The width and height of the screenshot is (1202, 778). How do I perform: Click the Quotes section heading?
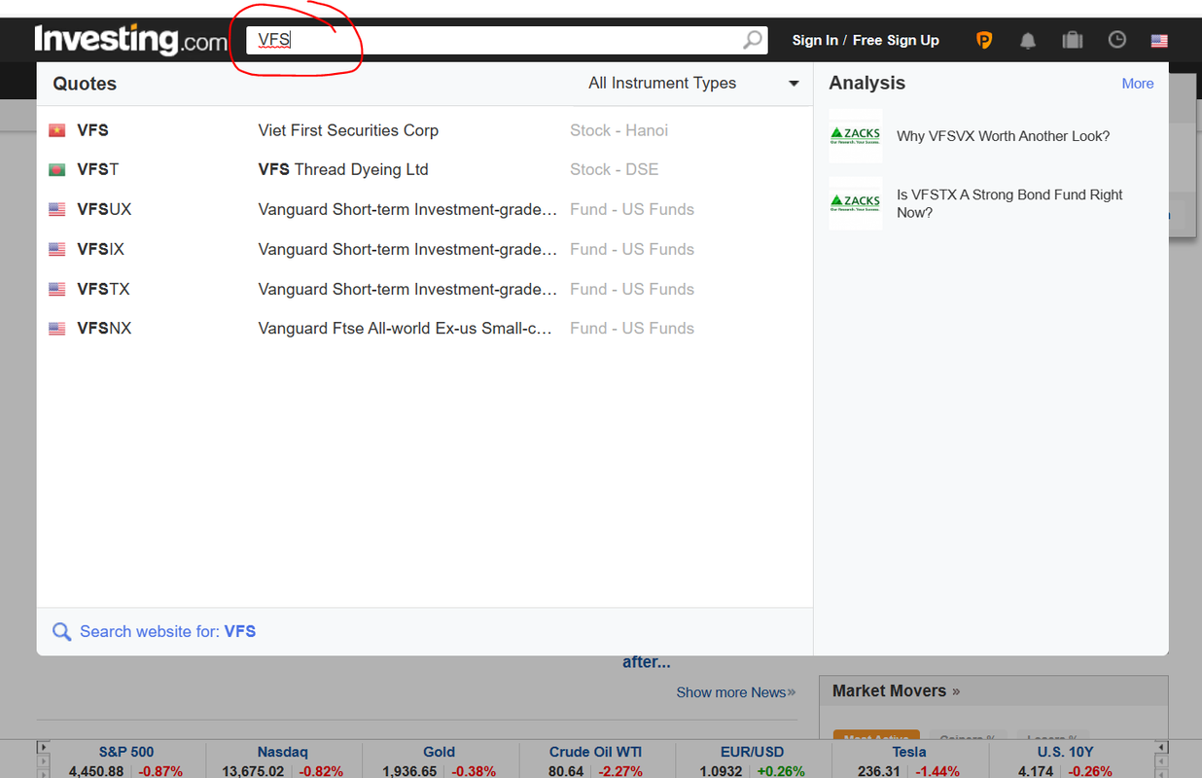pyautogui.click(x=85, y=84)
